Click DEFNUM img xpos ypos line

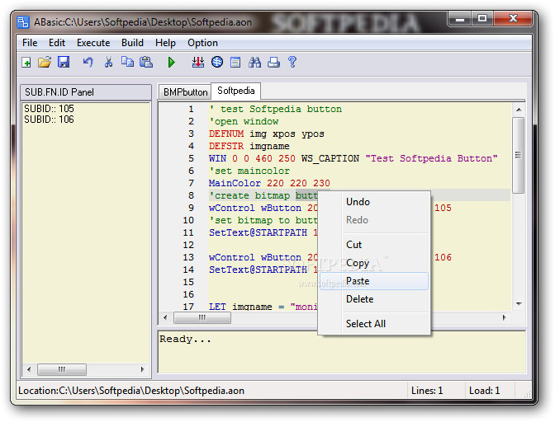click(267, 134)
